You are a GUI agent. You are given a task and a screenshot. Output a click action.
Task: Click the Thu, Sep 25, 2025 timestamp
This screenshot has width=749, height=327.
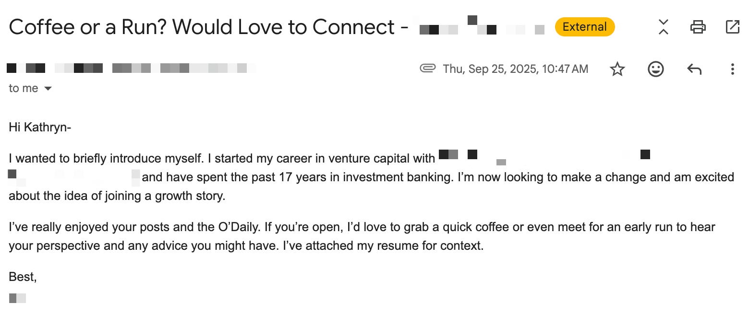point(516,69)
